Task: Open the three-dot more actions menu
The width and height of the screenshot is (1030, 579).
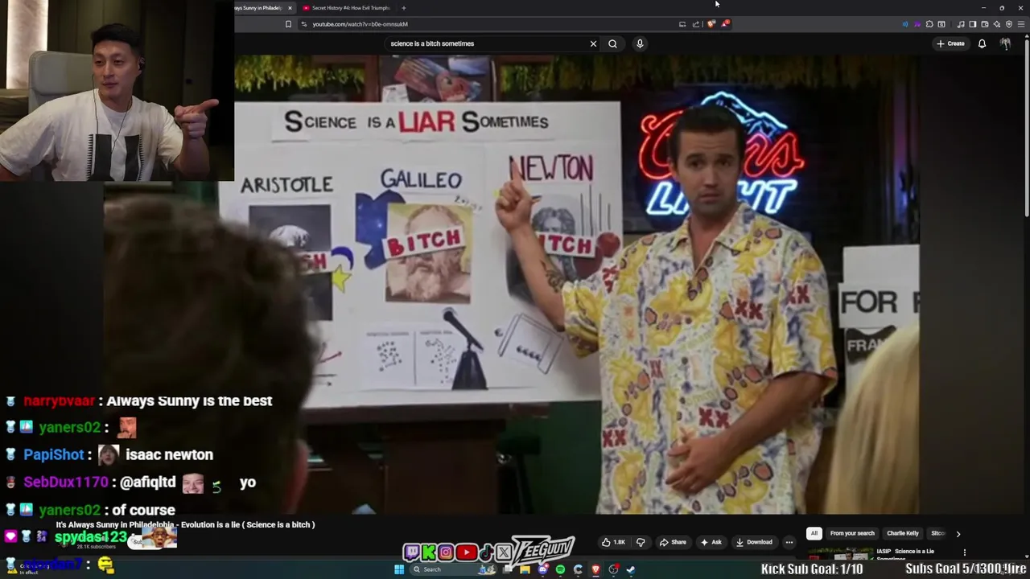Action: point(789,542)
